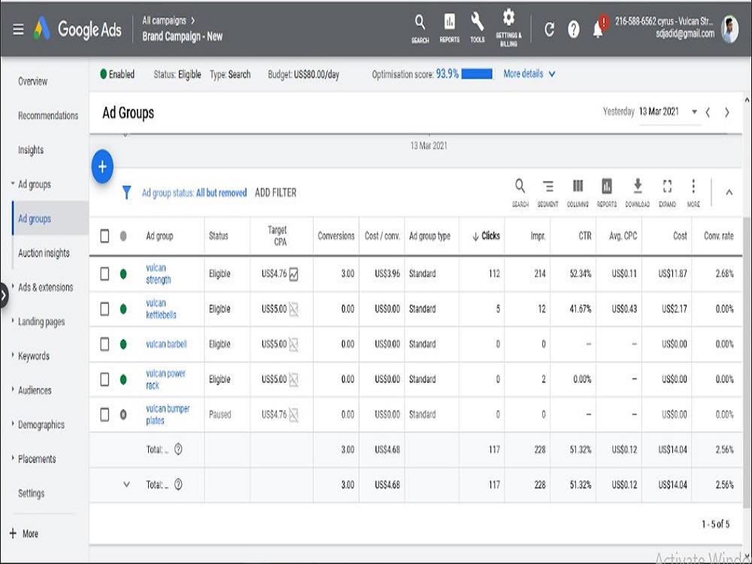
Task: Open the hamburger main menu
Action: [x=18, y=30]
